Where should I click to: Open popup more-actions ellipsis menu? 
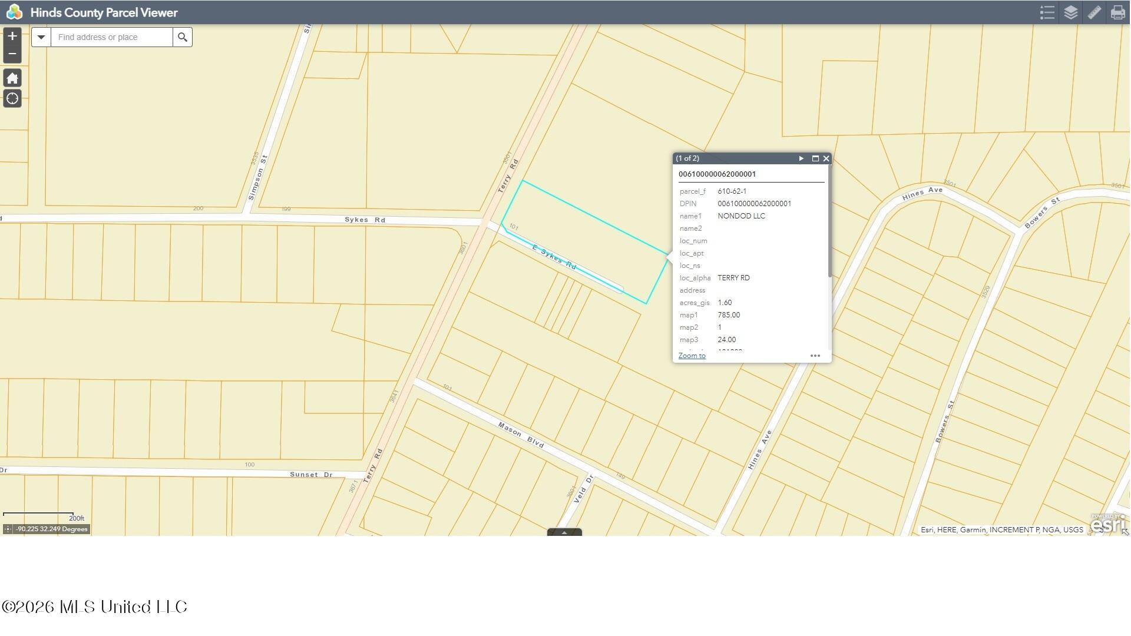pyautogui.click(x=815, y=356)
